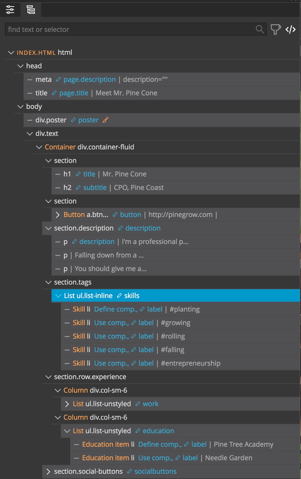
Task: Collapse the body node
Action: pos(20,107)
